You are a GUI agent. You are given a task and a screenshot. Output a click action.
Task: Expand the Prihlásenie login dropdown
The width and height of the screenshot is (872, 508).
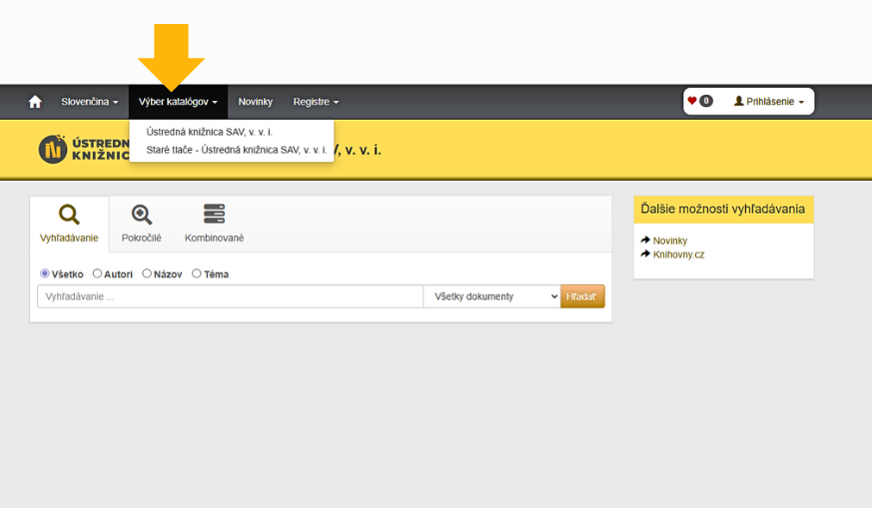(x=769, y=102)
